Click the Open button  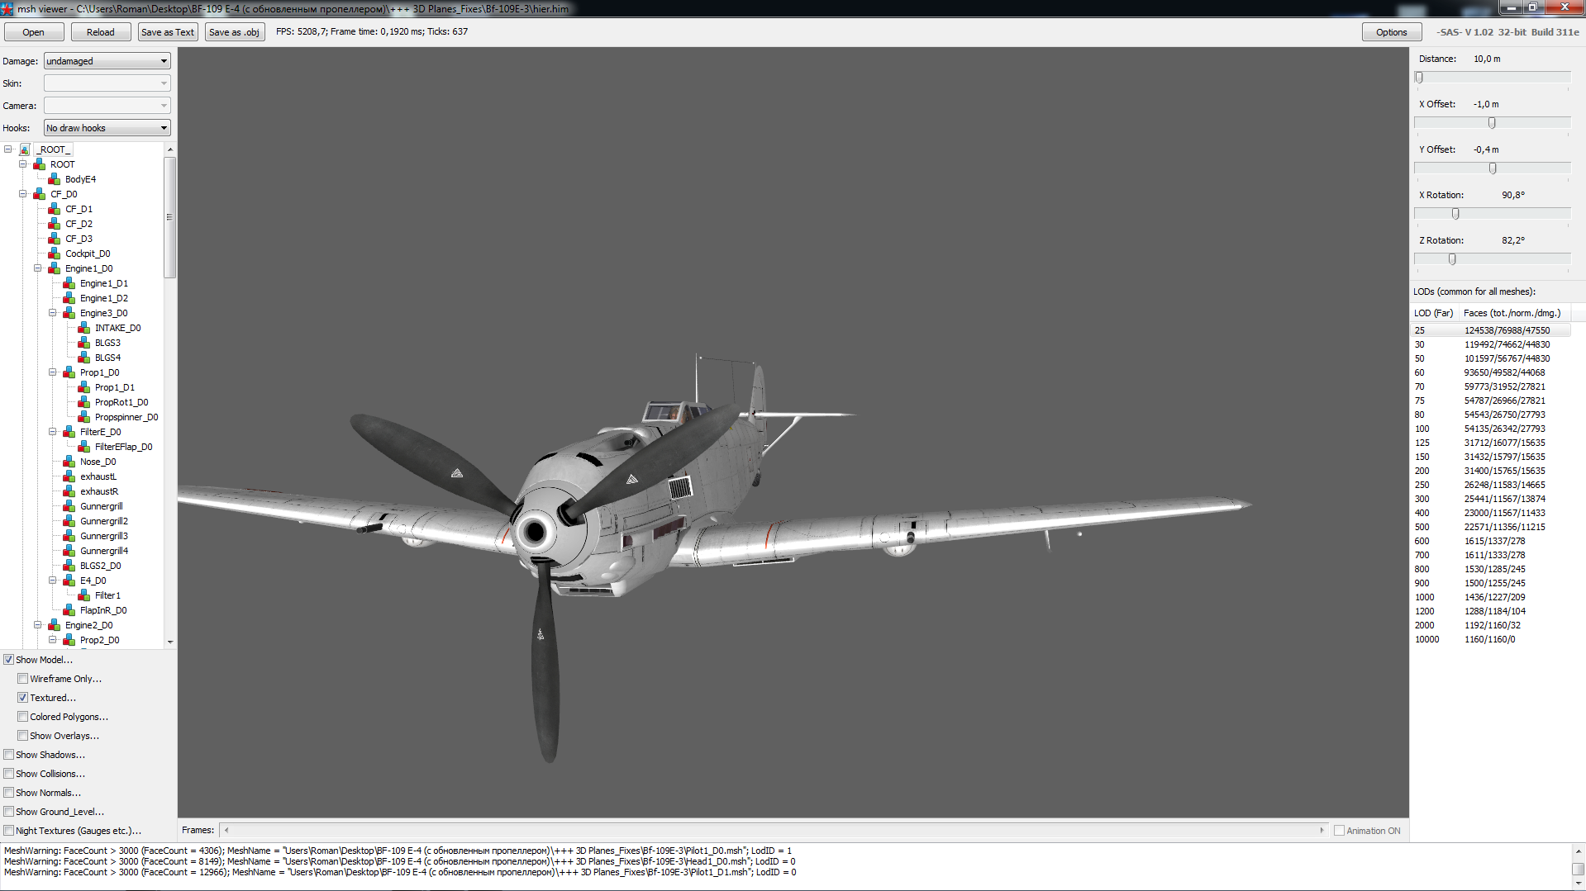(x=34, y=32)
